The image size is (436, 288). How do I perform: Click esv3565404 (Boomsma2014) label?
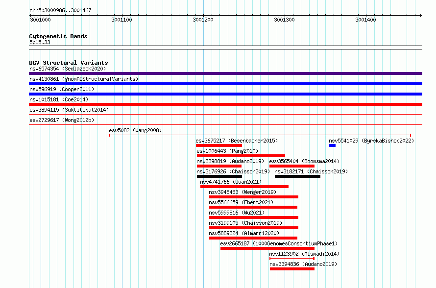click(304, 161)
